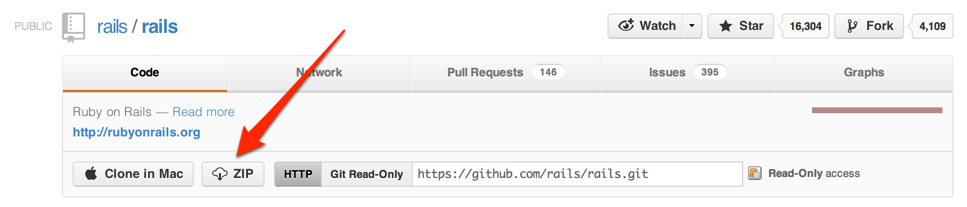Viewport: 967px width, 207px height.
Task: Download the repository as ZIP
Action: pos(233,174)
